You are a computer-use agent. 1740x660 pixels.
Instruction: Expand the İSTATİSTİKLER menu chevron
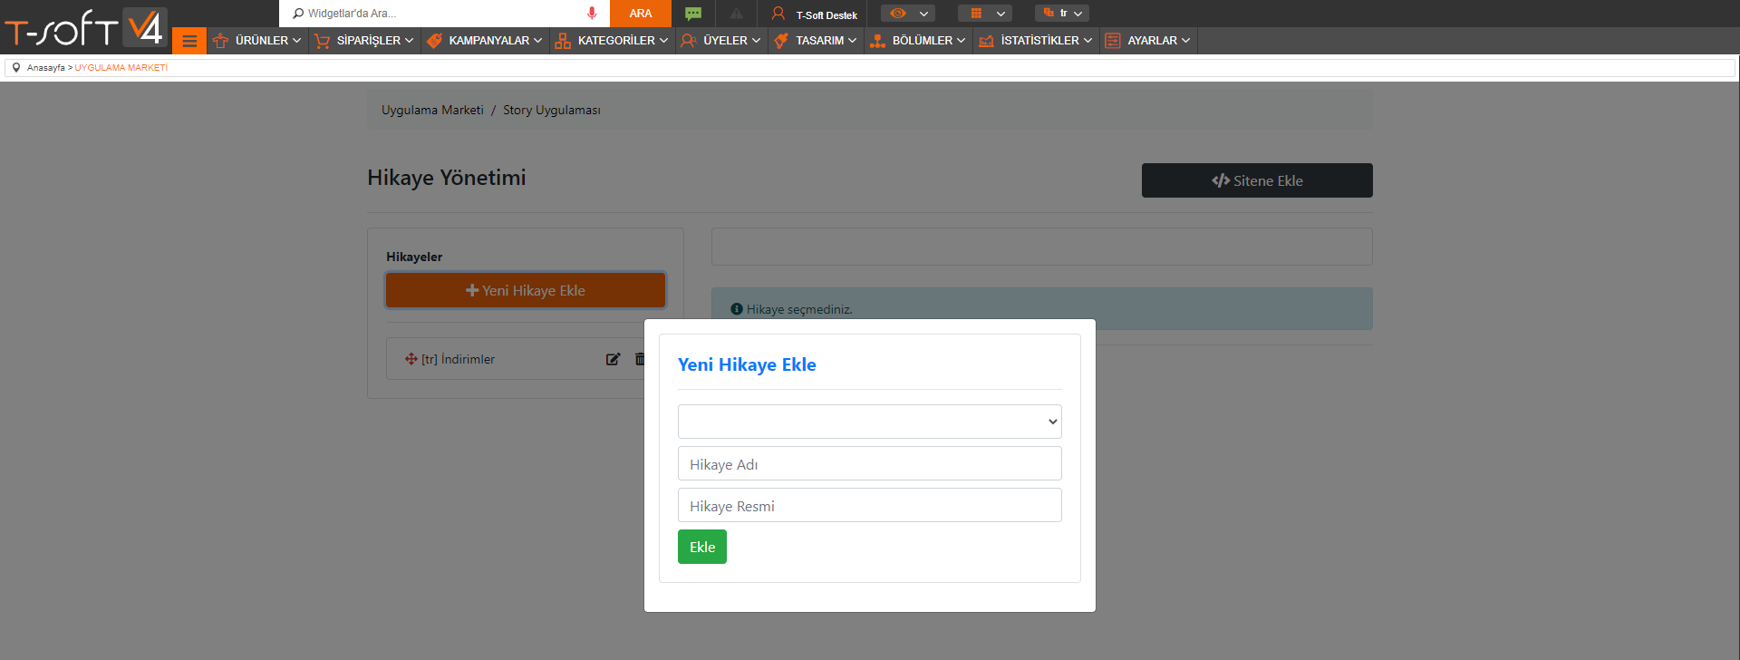click(x=1087, y=41)
